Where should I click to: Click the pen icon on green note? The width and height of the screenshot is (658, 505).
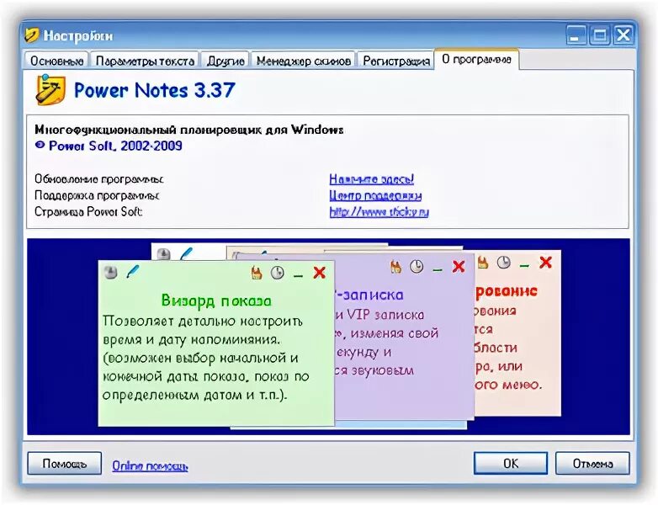[x=133, y=271]
